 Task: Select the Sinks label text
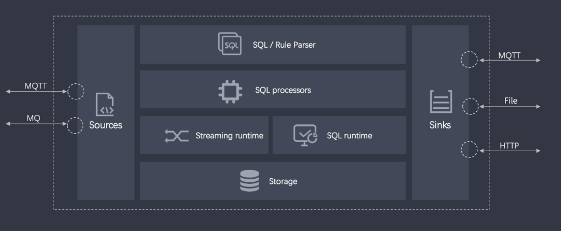point(440,125)
